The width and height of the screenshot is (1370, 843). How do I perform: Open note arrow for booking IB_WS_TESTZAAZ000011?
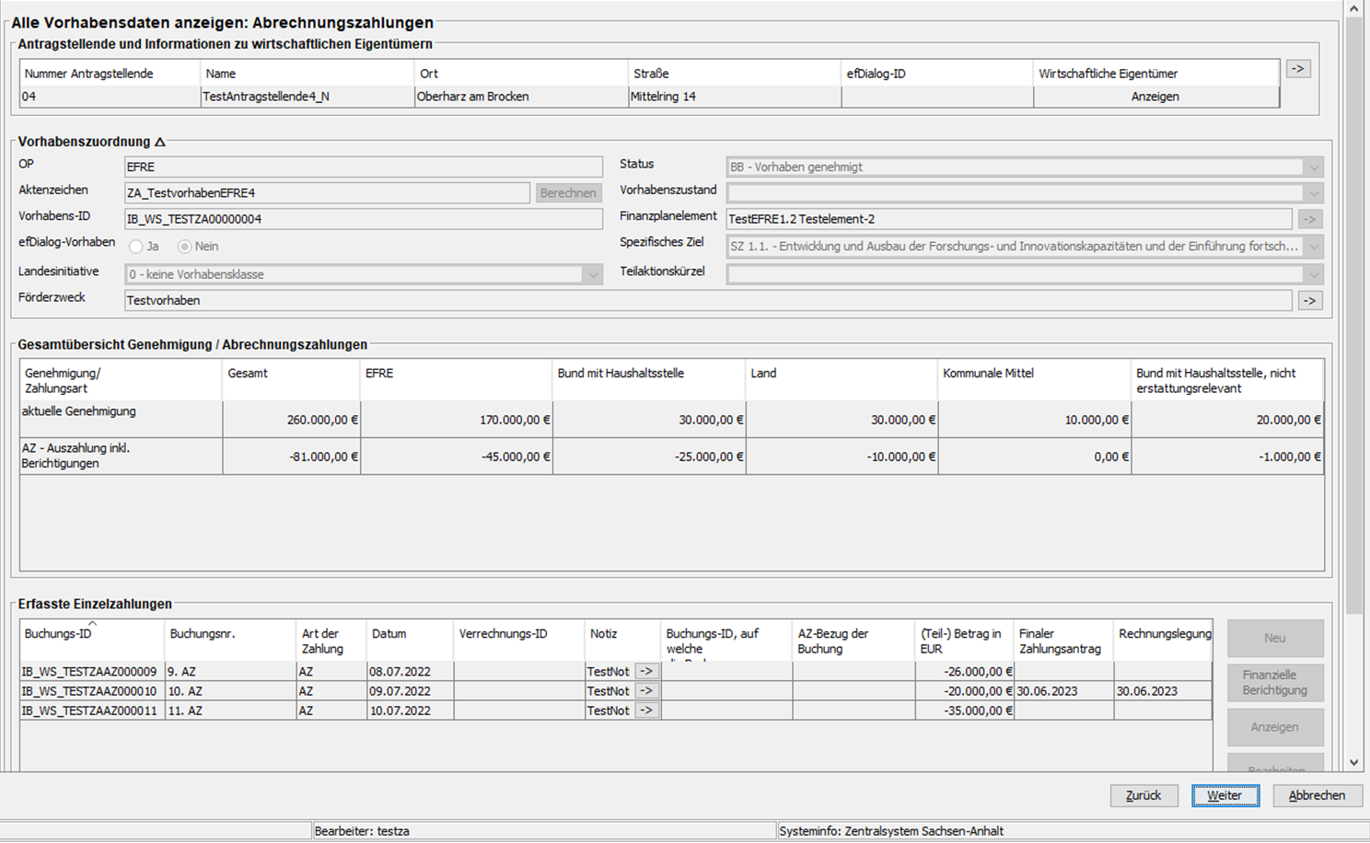(646, 710)
